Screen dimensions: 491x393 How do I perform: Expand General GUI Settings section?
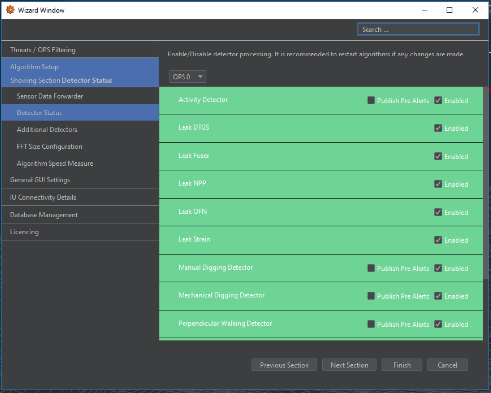(40, 180)
